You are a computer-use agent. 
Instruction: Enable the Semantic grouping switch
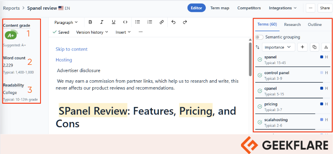259,37
